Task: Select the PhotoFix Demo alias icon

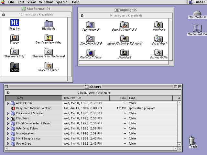Action: (90, 52)
